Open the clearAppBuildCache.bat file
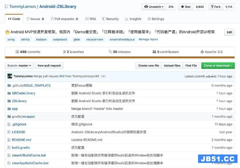This screenshot has width=240, height=168. (x=30, y=163)
